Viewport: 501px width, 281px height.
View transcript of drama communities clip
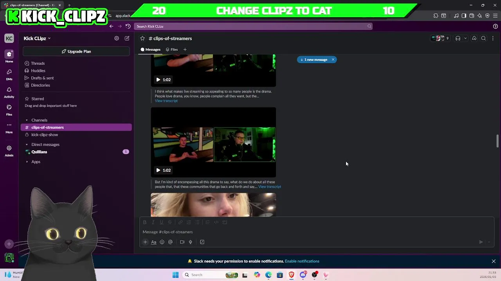[270, 187]
